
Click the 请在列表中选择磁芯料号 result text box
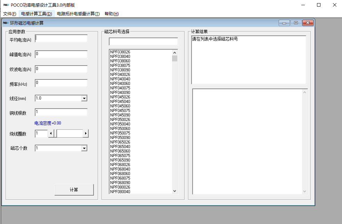pos(249,60)
